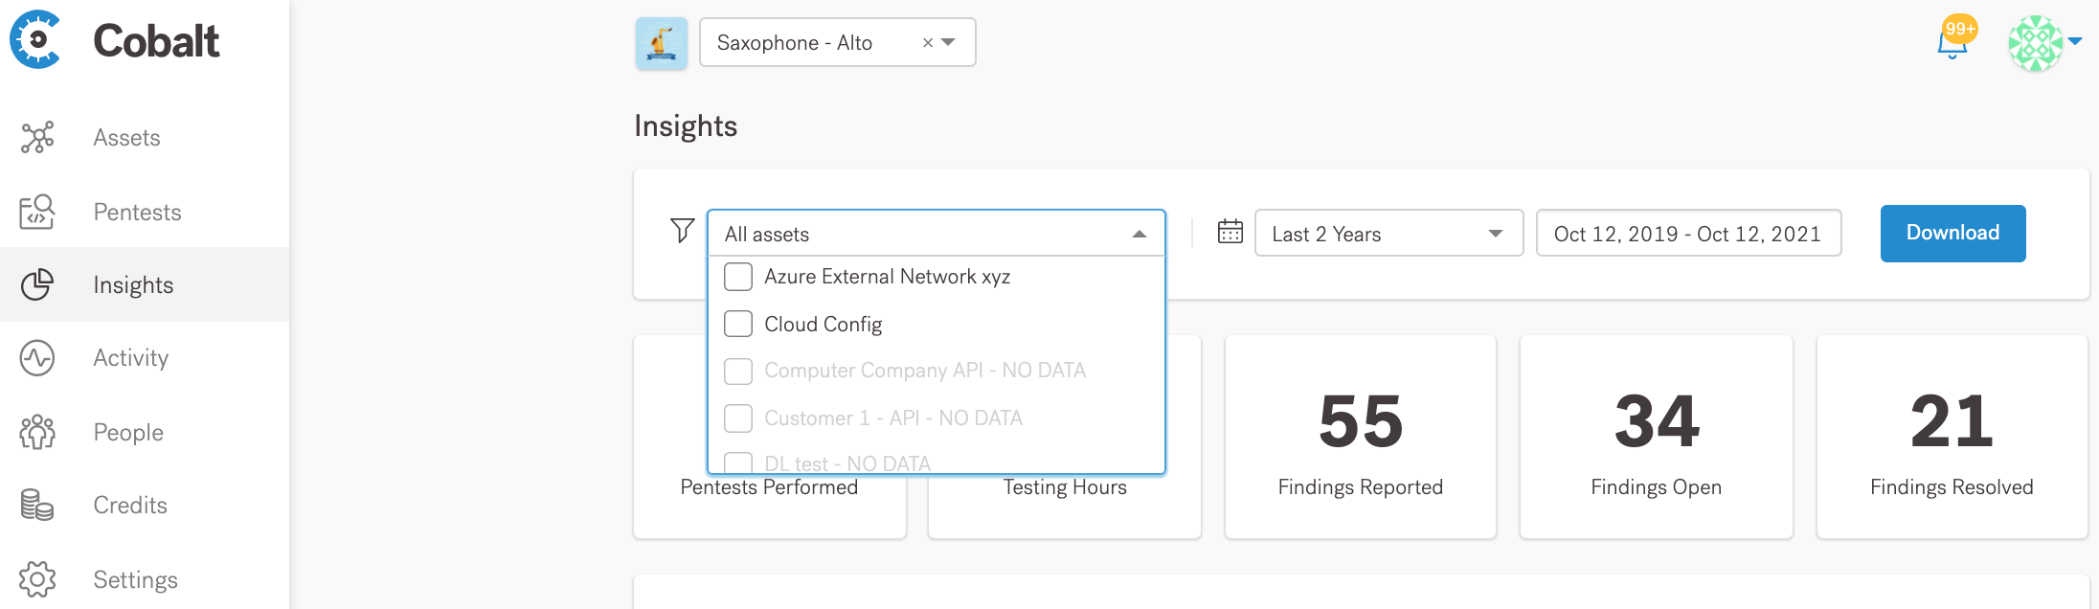The width and height of the screenshot is (2099, 609).
Task: Tick the Cloud Config checkbox
Action: [738, 324]
